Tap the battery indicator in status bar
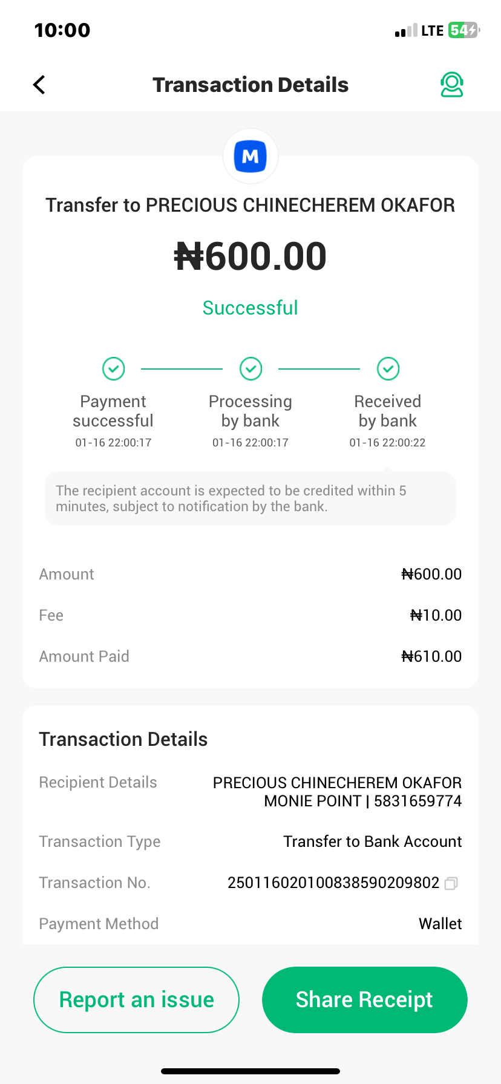Screen dimensions: 501x1084 point(463,30)
